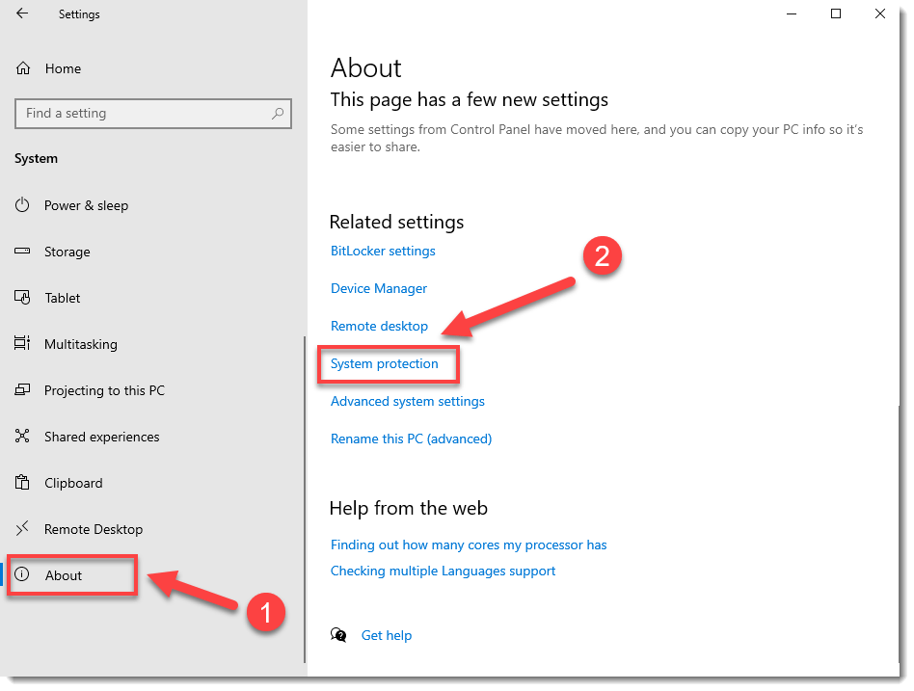Select the Multitasking windows icon
The width and height of the screenshot is (914, 691).
click(x=22, y=343)
